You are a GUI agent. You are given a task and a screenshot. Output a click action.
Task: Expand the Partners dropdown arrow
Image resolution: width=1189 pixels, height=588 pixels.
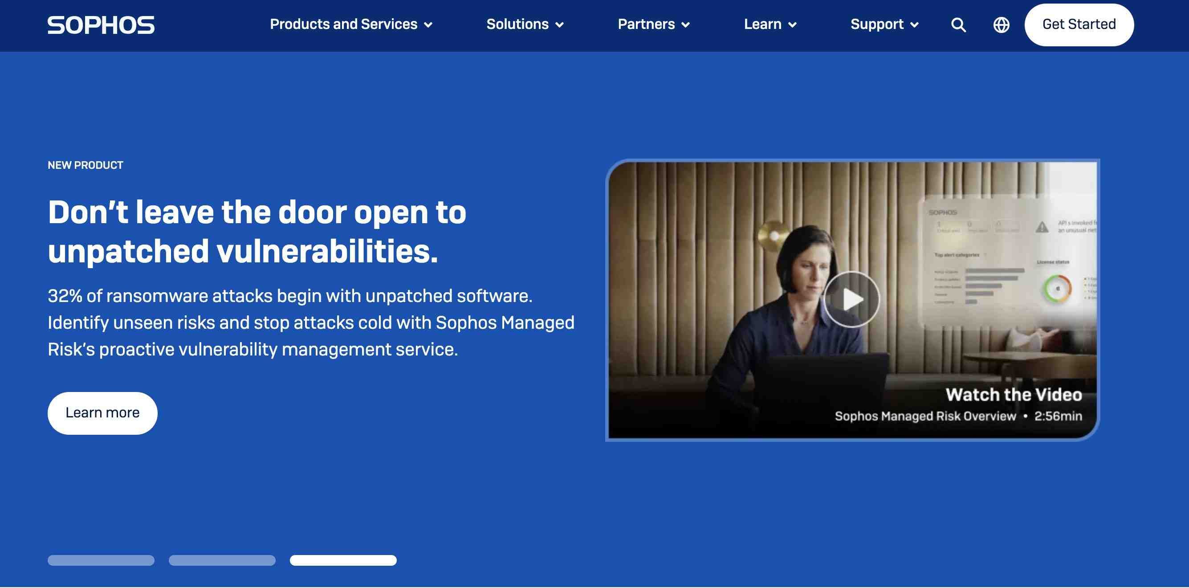coord(686,25)
